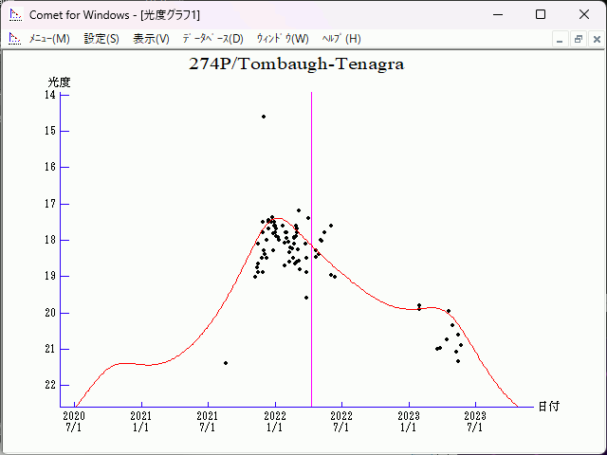607x455 pixels.
Task: Minimize the inner 光度グラフ1 child window
Action: pos(561,39)
